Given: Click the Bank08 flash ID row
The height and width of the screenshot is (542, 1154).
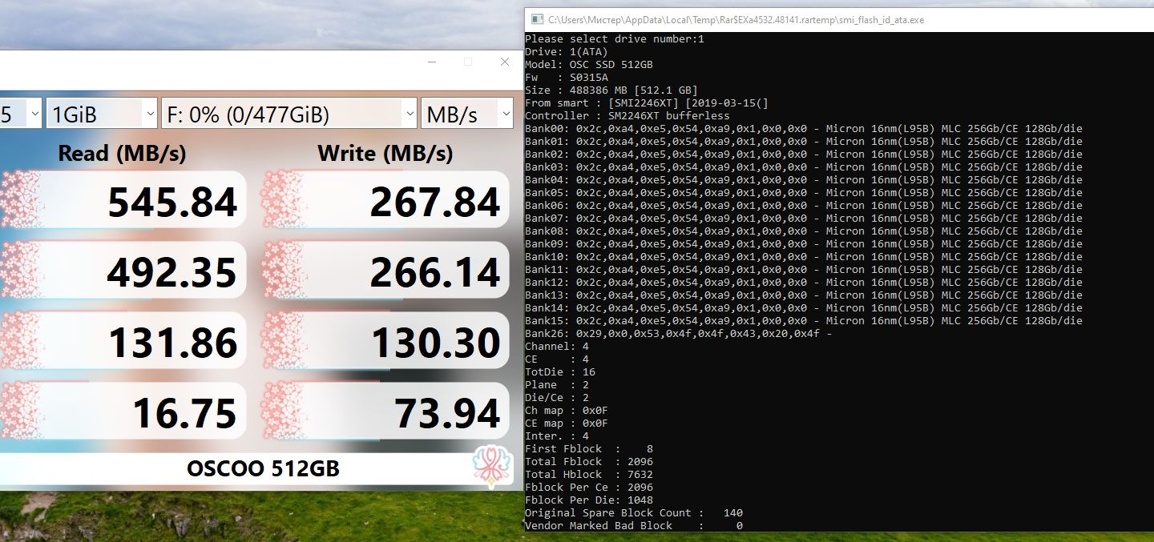Looking at the screenshot, I should click(x=804, y=231).
